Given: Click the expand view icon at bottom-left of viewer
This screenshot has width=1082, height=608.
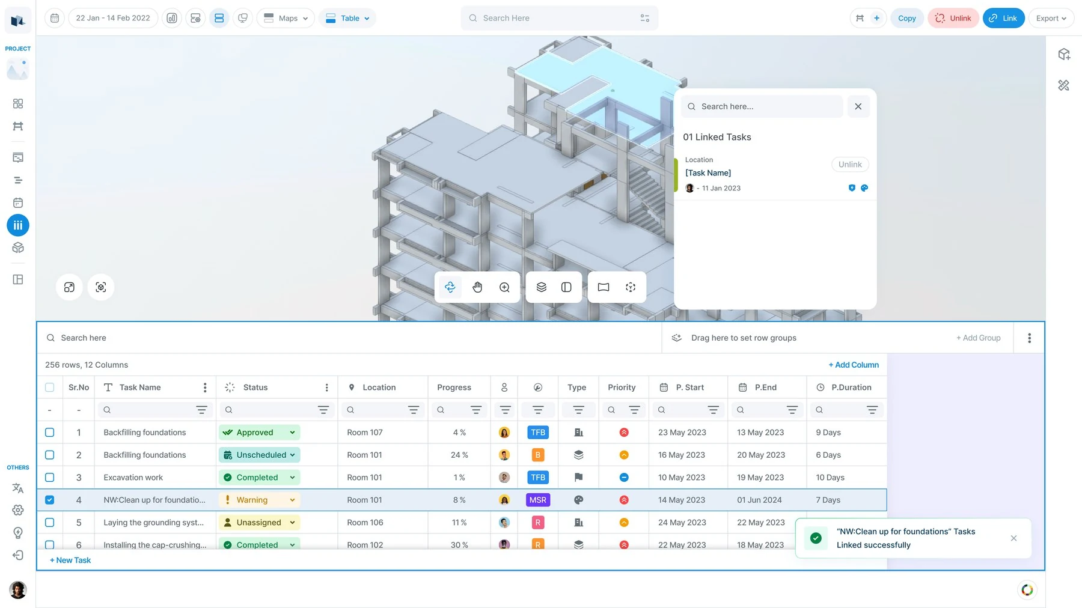Looking at the screenshot, I should coord(69,287).
